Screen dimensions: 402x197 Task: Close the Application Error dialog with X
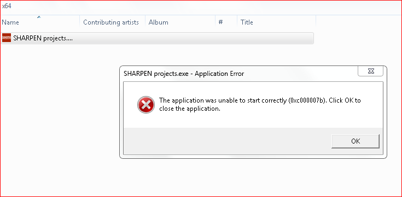tap(371, 71)
